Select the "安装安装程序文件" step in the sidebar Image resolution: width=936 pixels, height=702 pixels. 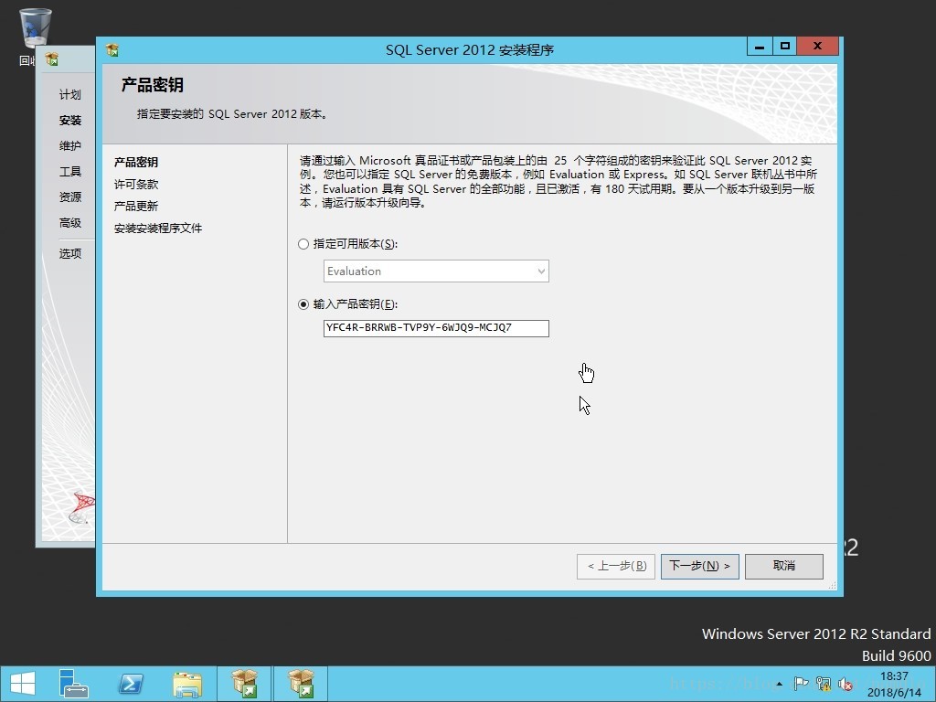pyautogui.click(x=158, y=229)
